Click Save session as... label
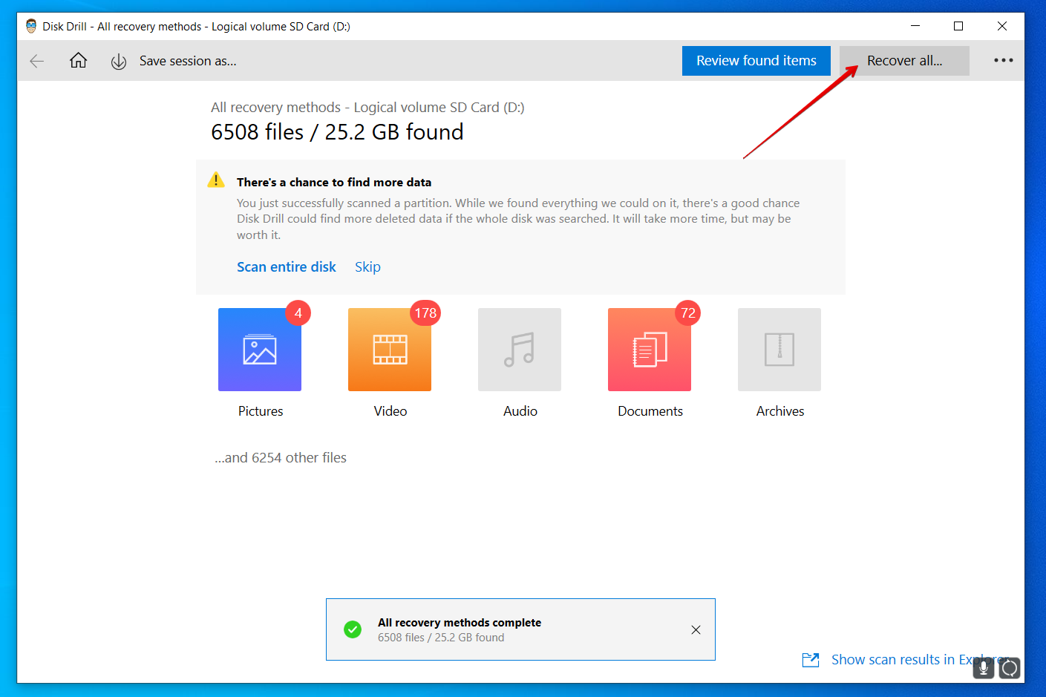 188,61
